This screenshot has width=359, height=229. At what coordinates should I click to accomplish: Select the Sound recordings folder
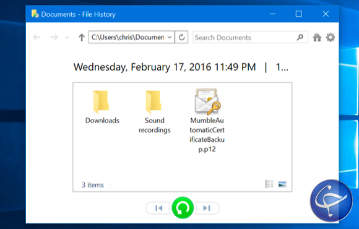click(155, 112)
